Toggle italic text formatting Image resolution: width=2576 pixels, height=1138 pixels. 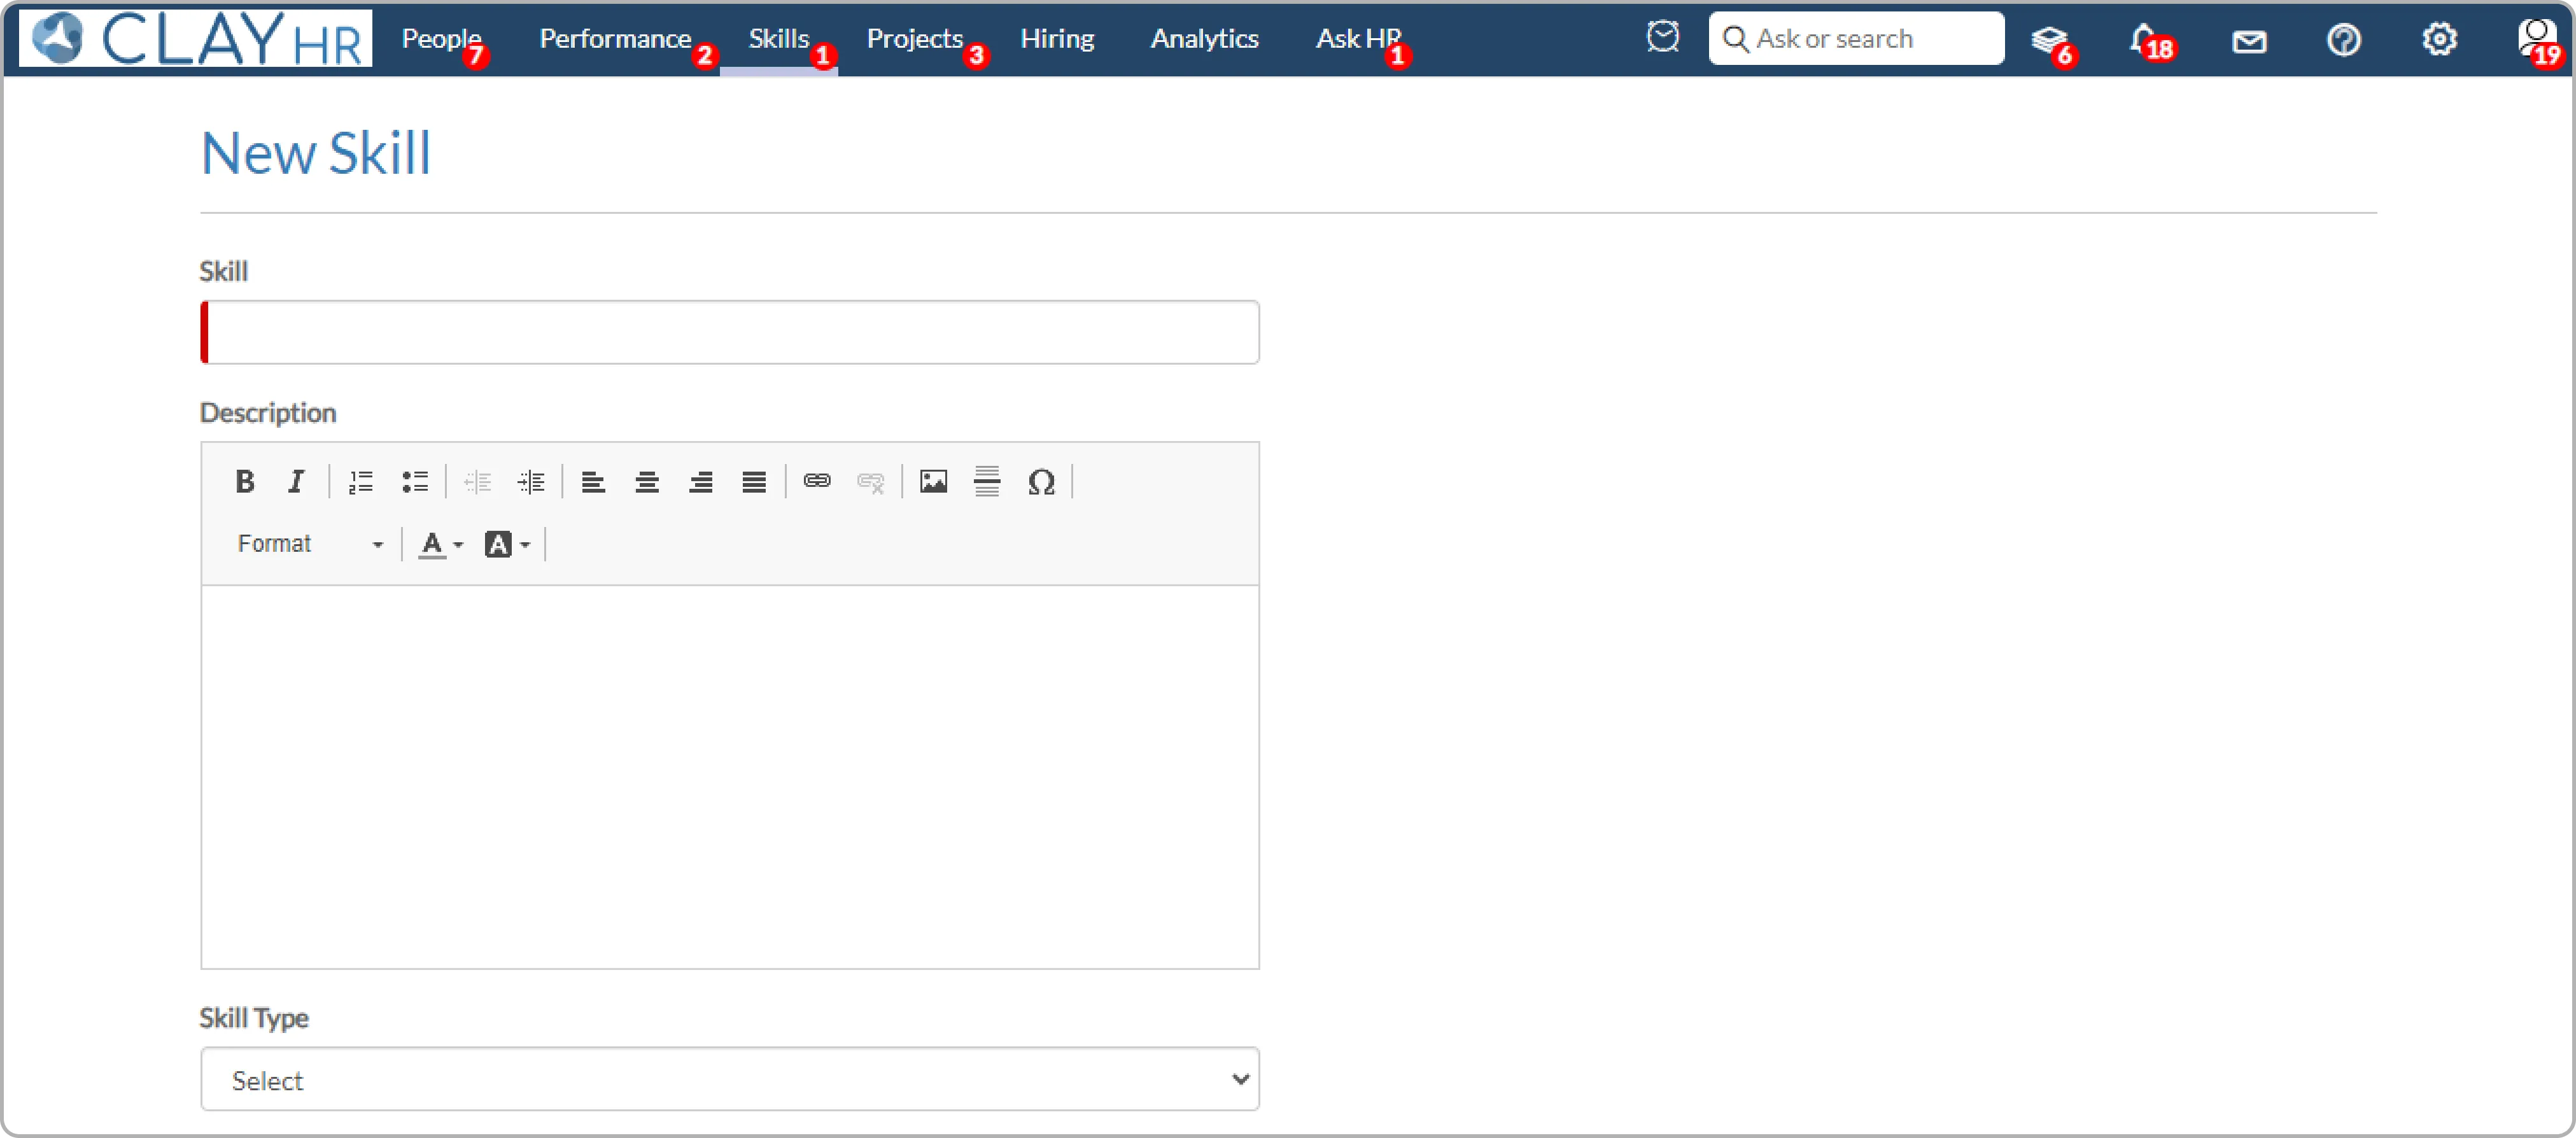[x=296, y=482]
